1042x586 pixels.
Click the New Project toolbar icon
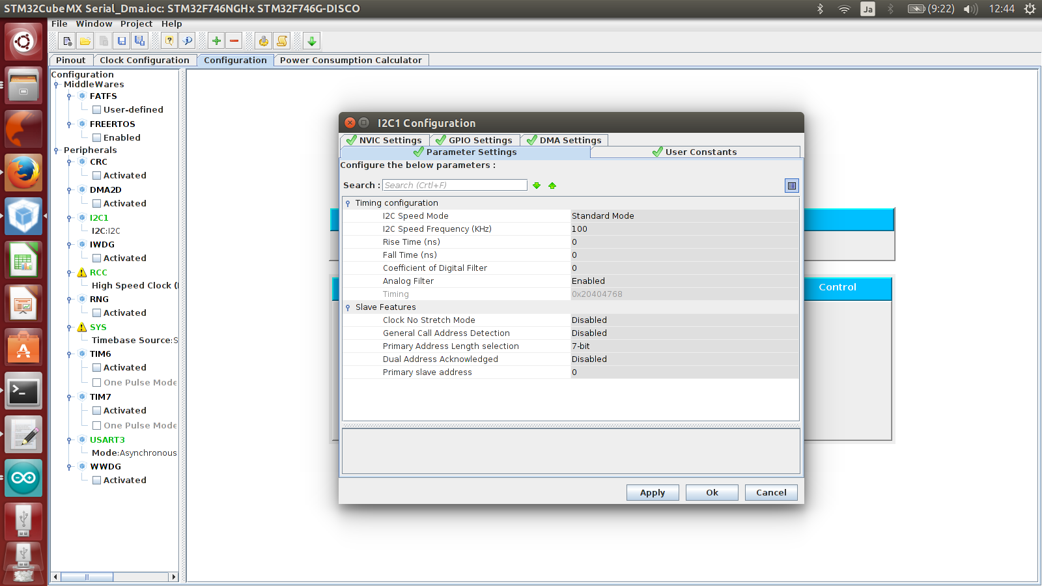click(67, 41)
